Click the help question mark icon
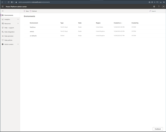Viewport: 166px width, 132px height. click(159, 6)
